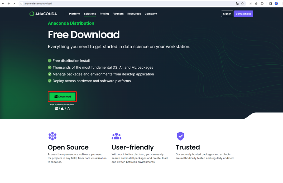
Task: Click Get Additional Installers link
Action: pos(62,105)
